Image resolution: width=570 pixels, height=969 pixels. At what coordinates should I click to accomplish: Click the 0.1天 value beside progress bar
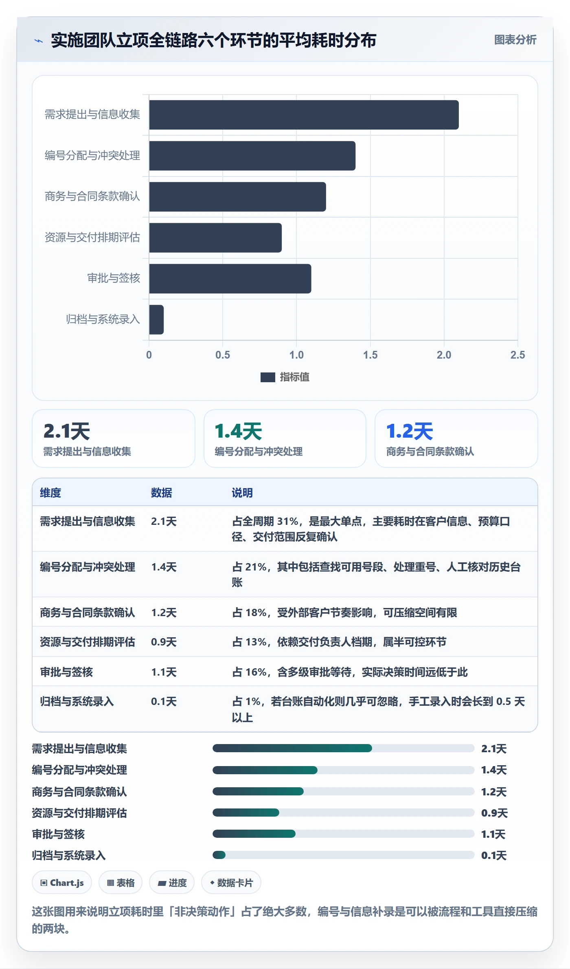tap(494, 856)
